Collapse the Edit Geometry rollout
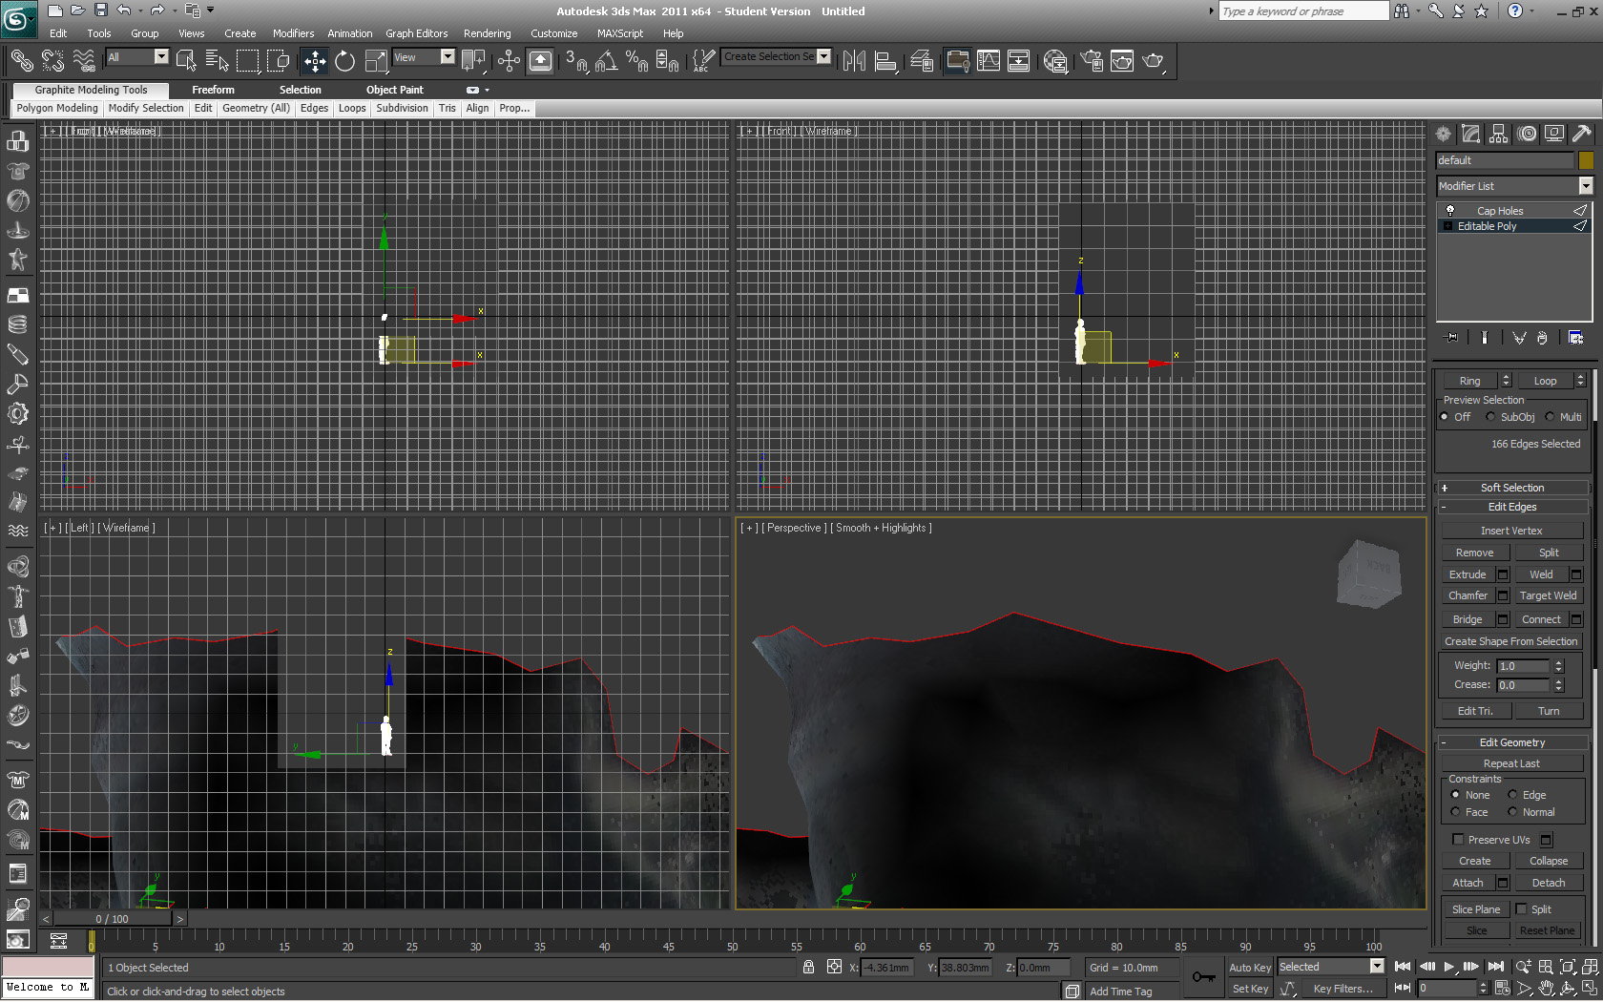Screen dimensions: 1603x1002 click(x=1512, y=742)
